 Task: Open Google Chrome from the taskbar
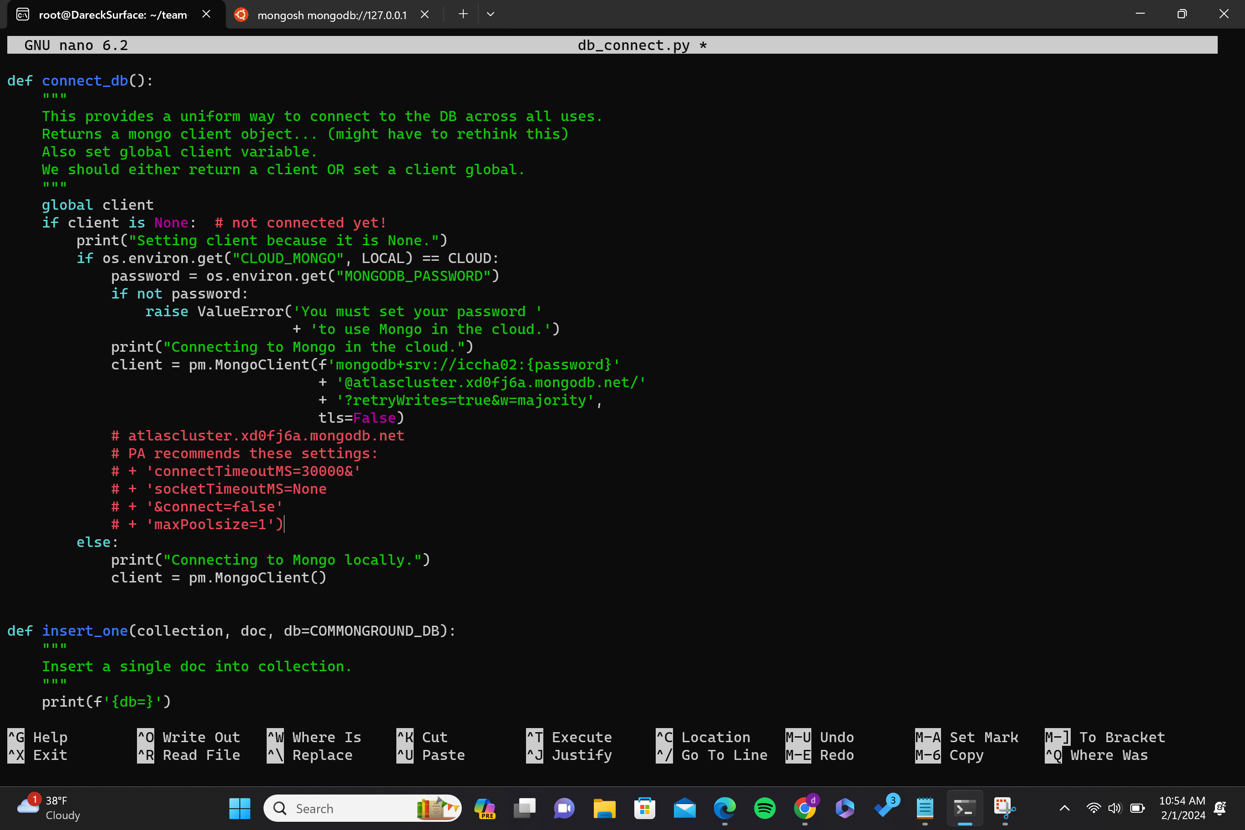click(805, 808)
